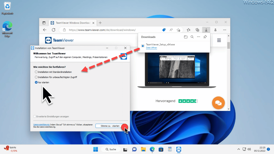
Task: Open the network tray icon
Action: coord(244,149)
